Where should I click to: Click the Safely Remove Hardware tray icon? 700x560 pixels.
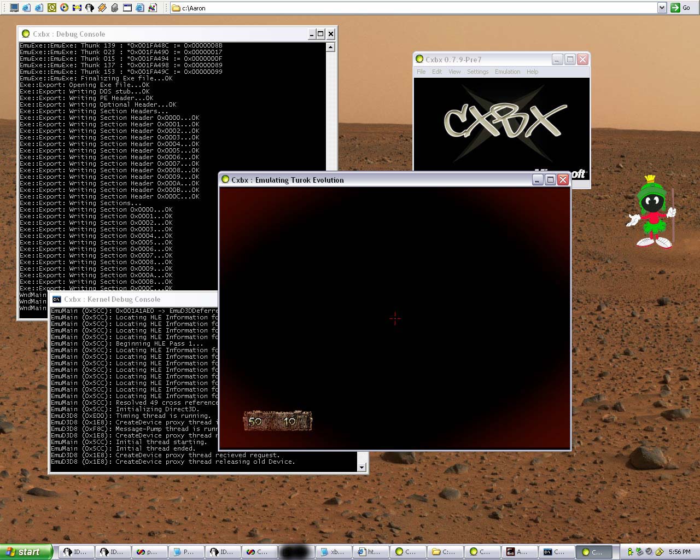[639, 552]
